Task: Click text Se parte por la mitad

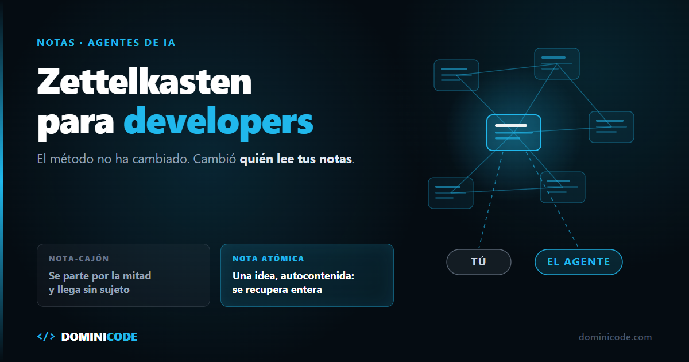Action: coord(100,276)
